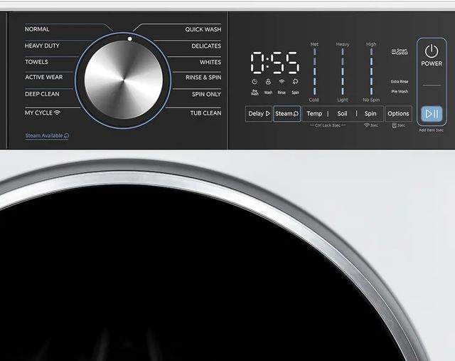Choose the SPIN ONLY cycle
The image size is (455, 361).
click(x=206, y=94)
